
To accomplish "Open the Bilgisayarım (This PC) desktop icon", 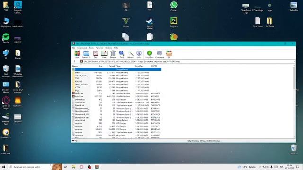I will [x=6, y=22].
